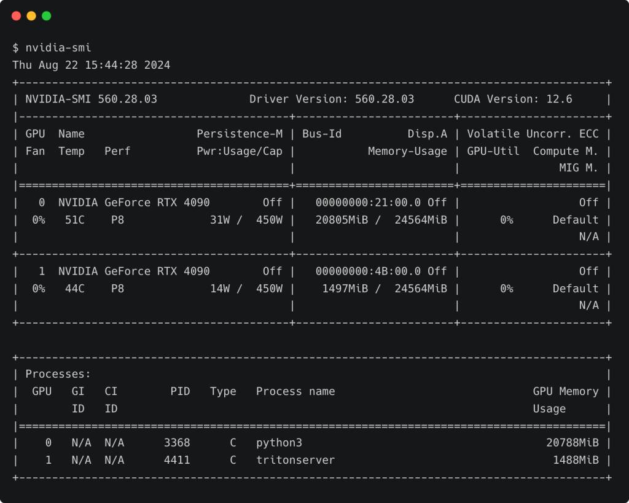Click the 'Perf' column header
This screenshot has height=503, width=629.
point(117,151)
